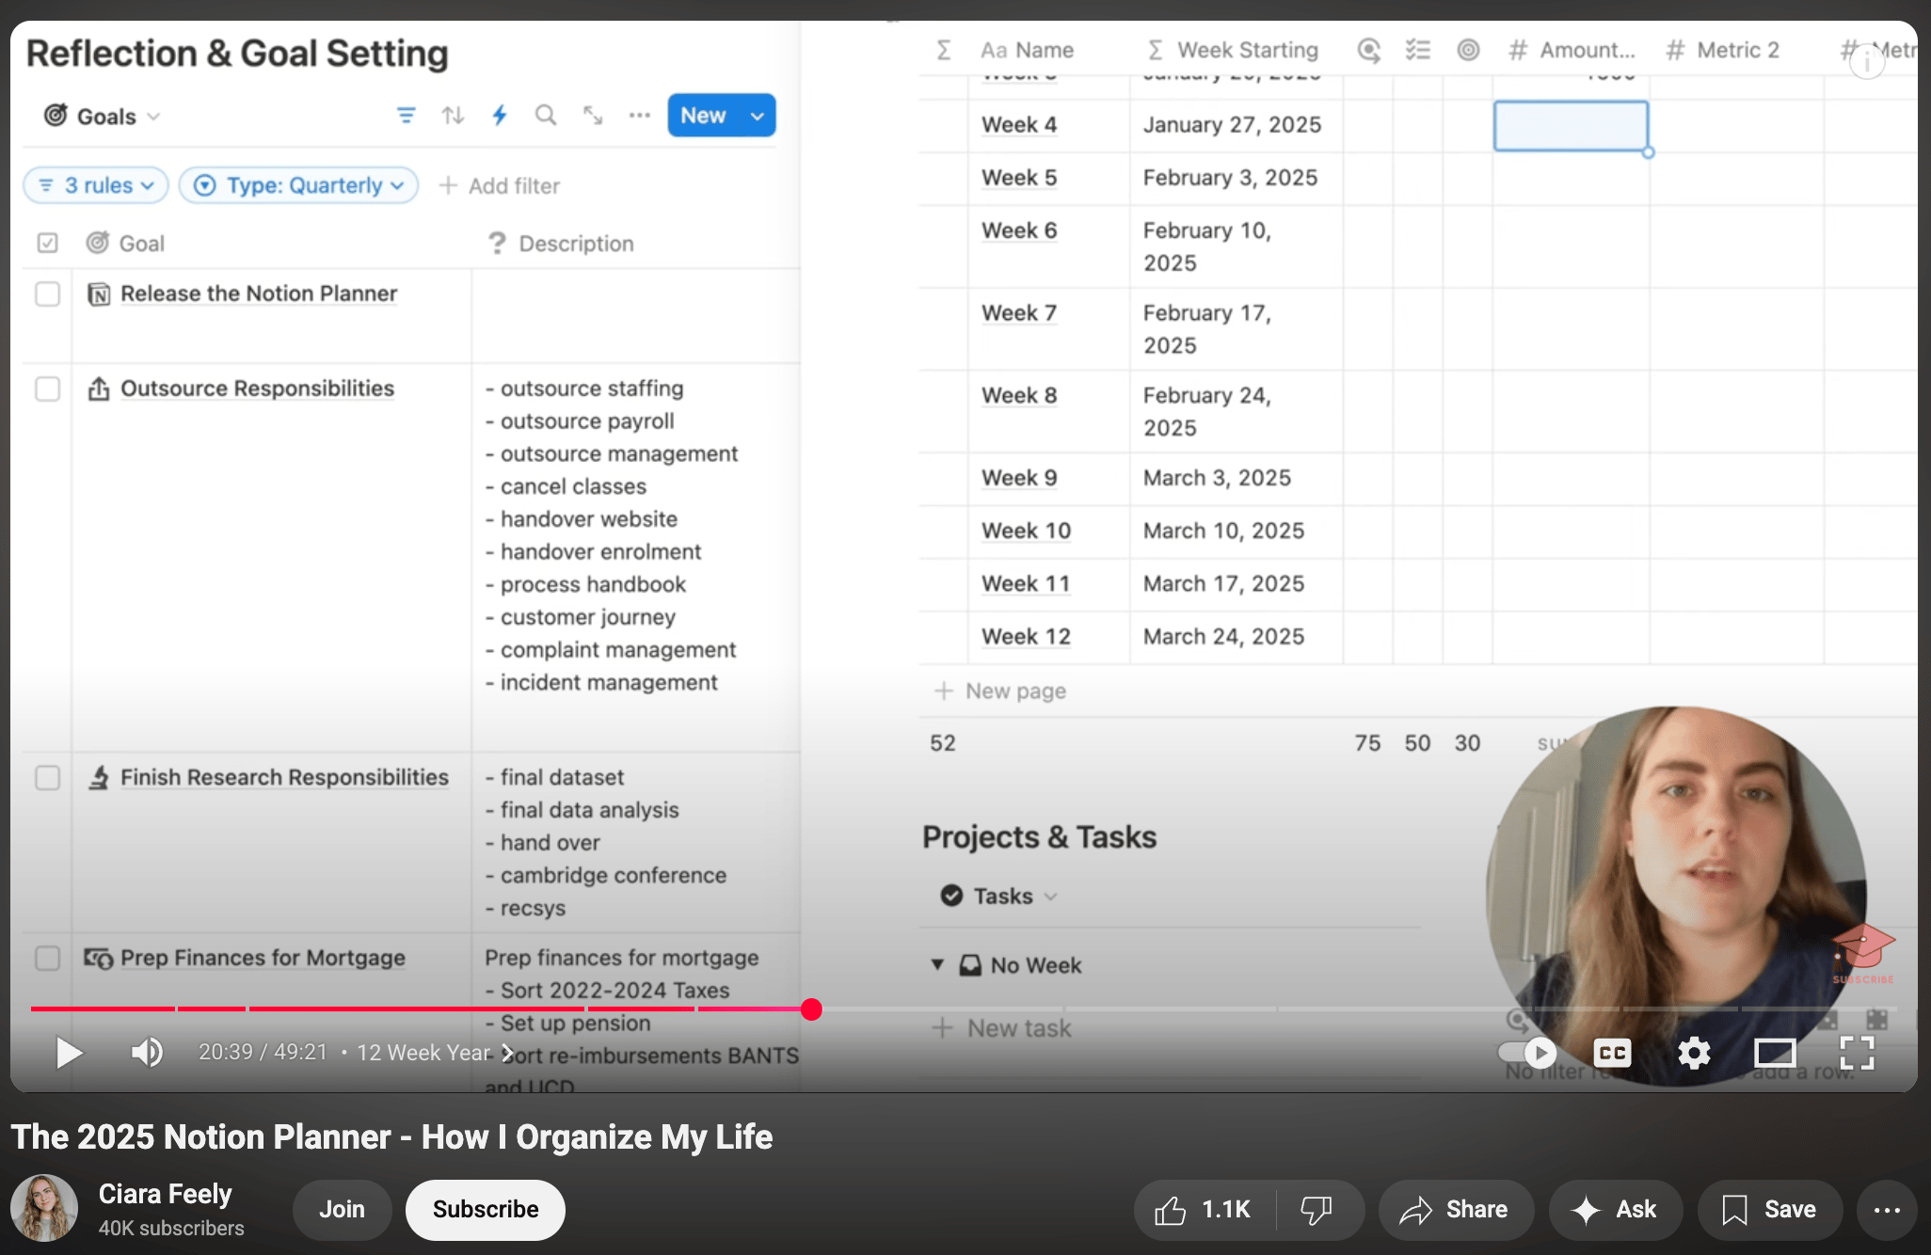Screen dimensions: 1931x1255
Task: Click the red video progress scrubber
Action: pos(811,1009)
